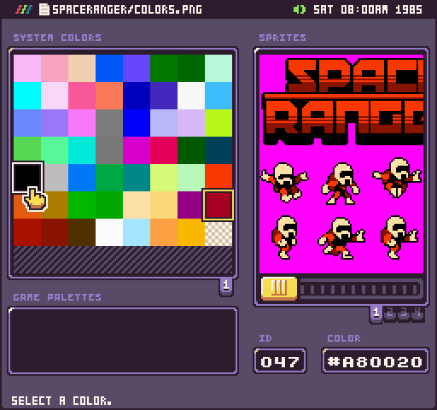Click the ID field showing 047

(280, 361)
